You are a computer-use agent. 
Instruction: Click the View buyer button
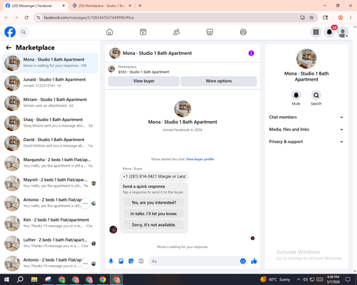point(144,81)
